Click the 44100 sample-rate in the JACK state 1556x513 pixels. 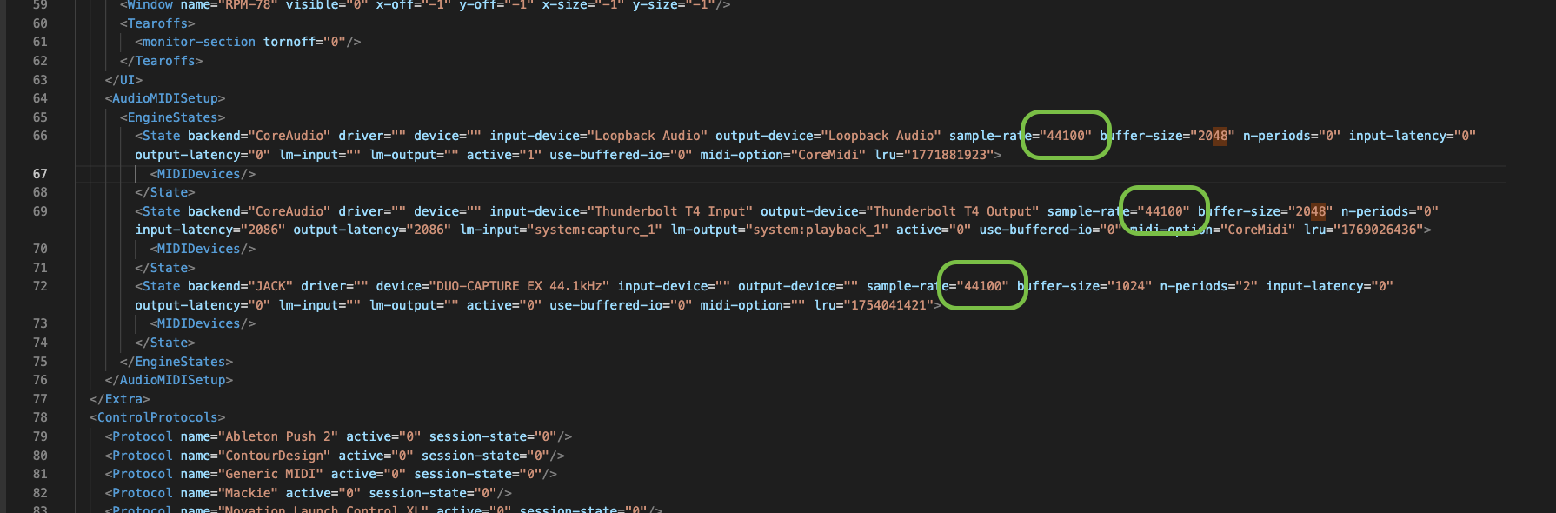(x=986, y=286)
